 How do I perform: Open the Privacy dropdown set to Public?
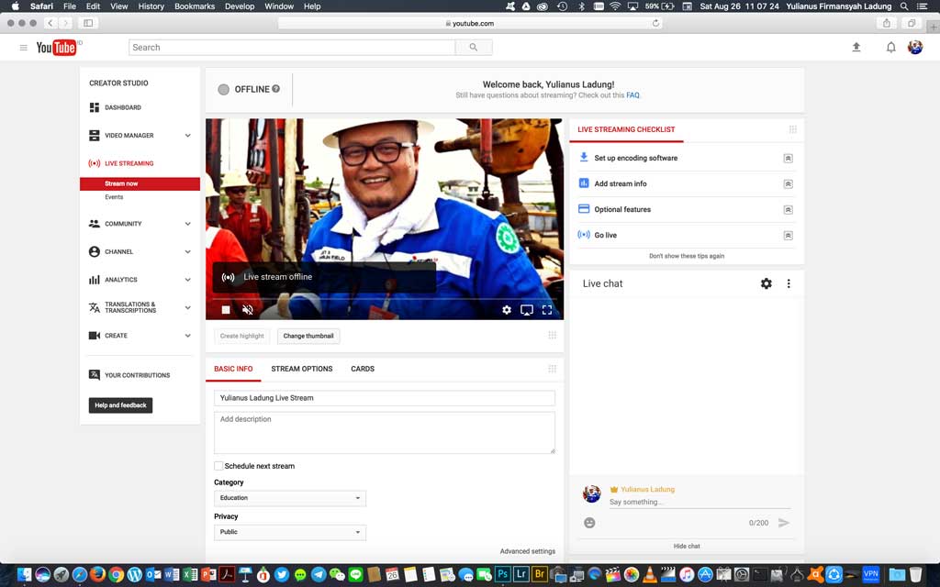[x=290, y=532]
